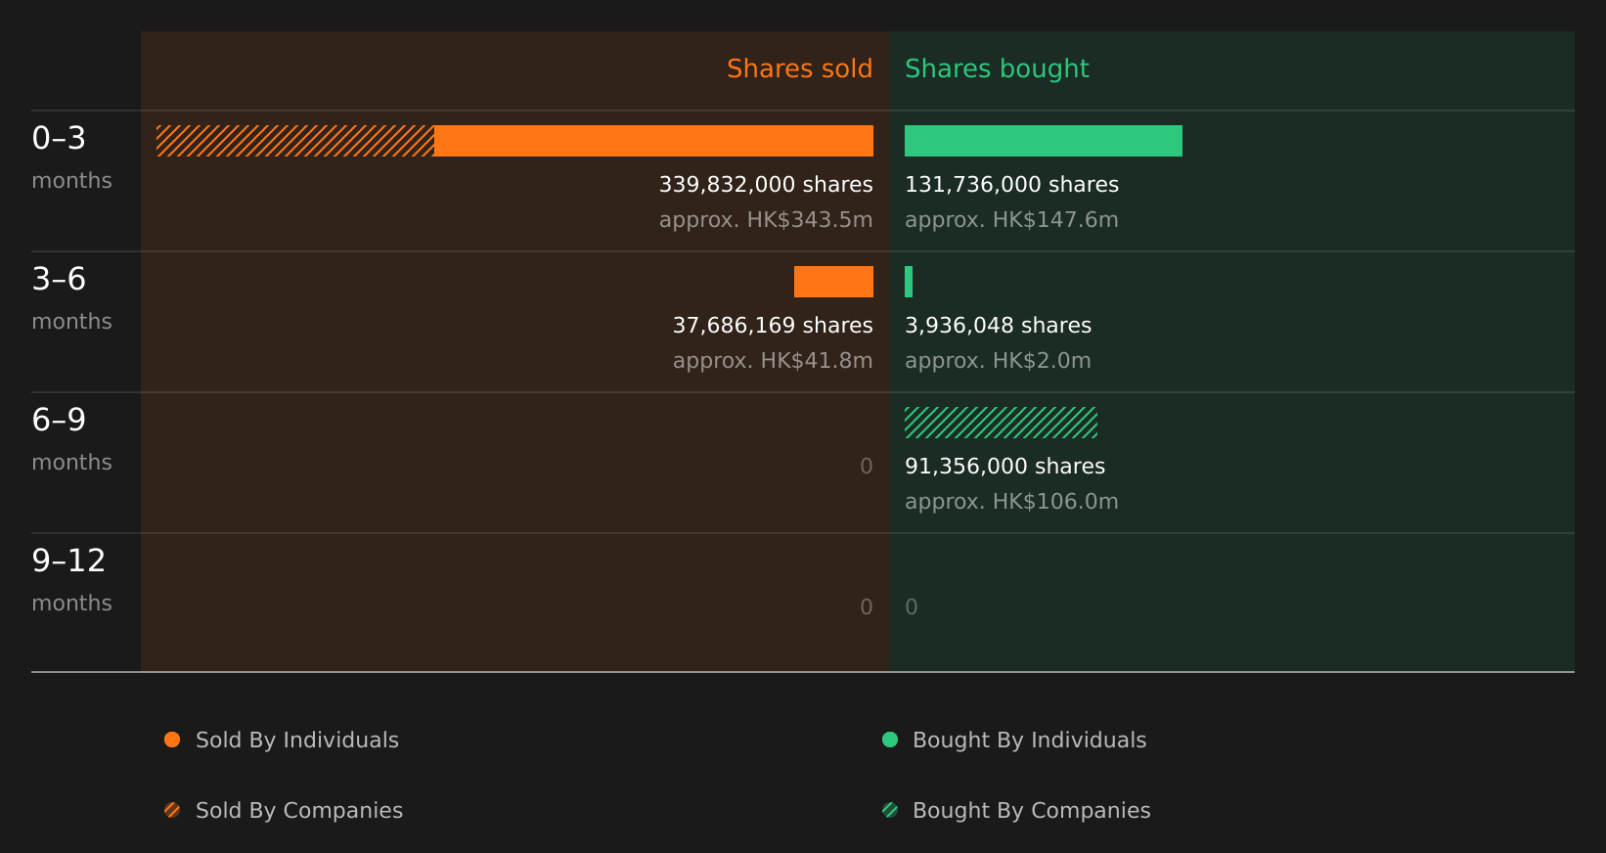Viewport: 1606px width, 853px height.
Task: Click the orange Sold By Individuals legend dot
Action: pos(172,740)
